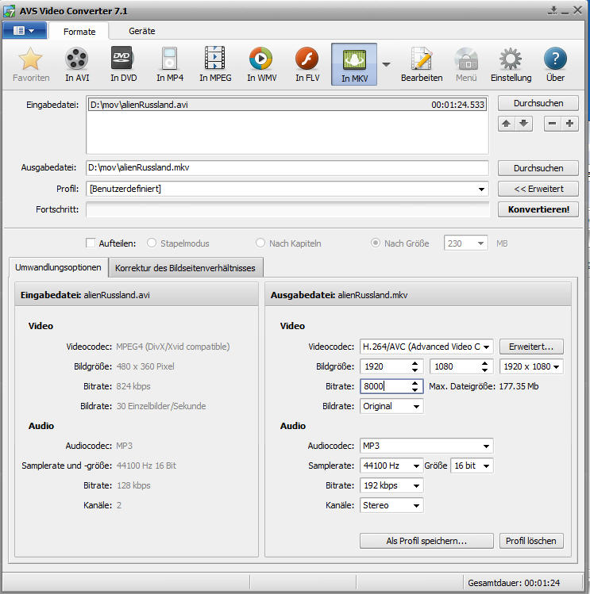Image resolution: width=590 pixels, height=594 pixels.
Task: Select the In WMV format
Action: point(261,64)
